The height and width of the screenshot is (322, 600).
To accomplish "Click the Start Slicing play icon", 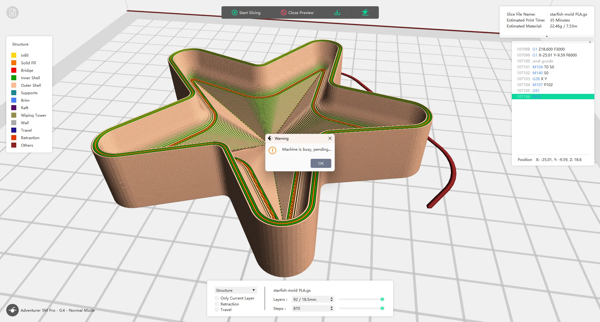I will click(x=234, y=12).
